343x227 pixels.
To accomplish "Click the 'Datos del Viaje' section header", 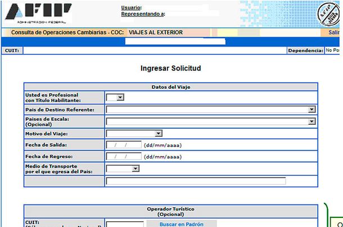I will pyautogui.click(x=170, y=87).
